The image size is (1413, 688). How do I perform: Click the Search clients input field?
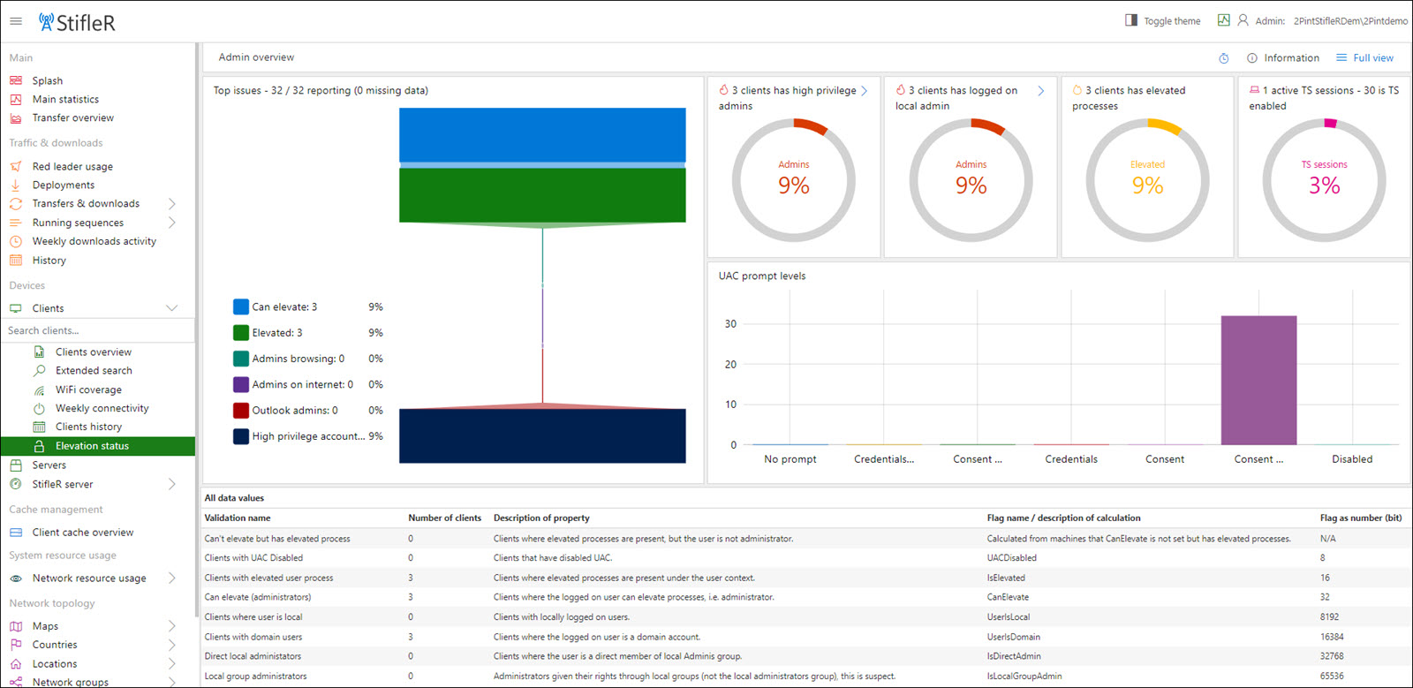(97, 330)
